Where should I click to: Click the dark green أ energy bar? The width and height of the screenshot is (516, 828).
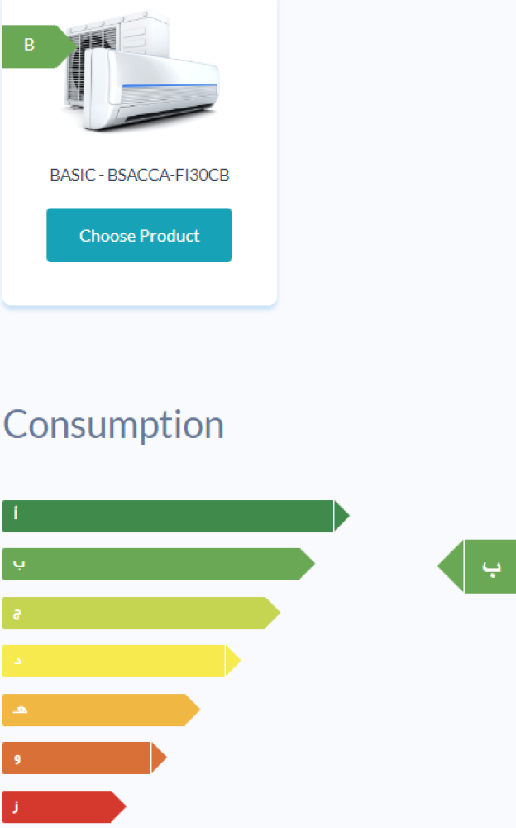pyautogui.click(x=175, y=516)
